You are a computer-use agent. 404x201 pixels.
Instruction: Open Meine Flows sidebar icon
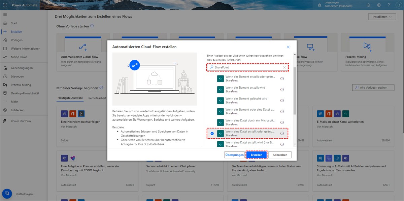(x=5, y=57)
